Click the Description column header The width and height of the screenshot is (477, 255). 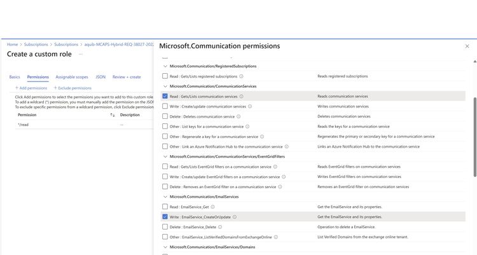[x=130, y=115]
